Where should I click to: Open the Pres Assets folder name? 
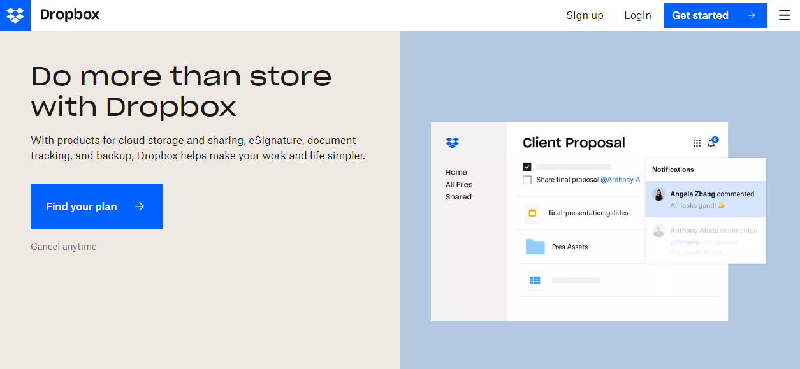click(570, 247)
